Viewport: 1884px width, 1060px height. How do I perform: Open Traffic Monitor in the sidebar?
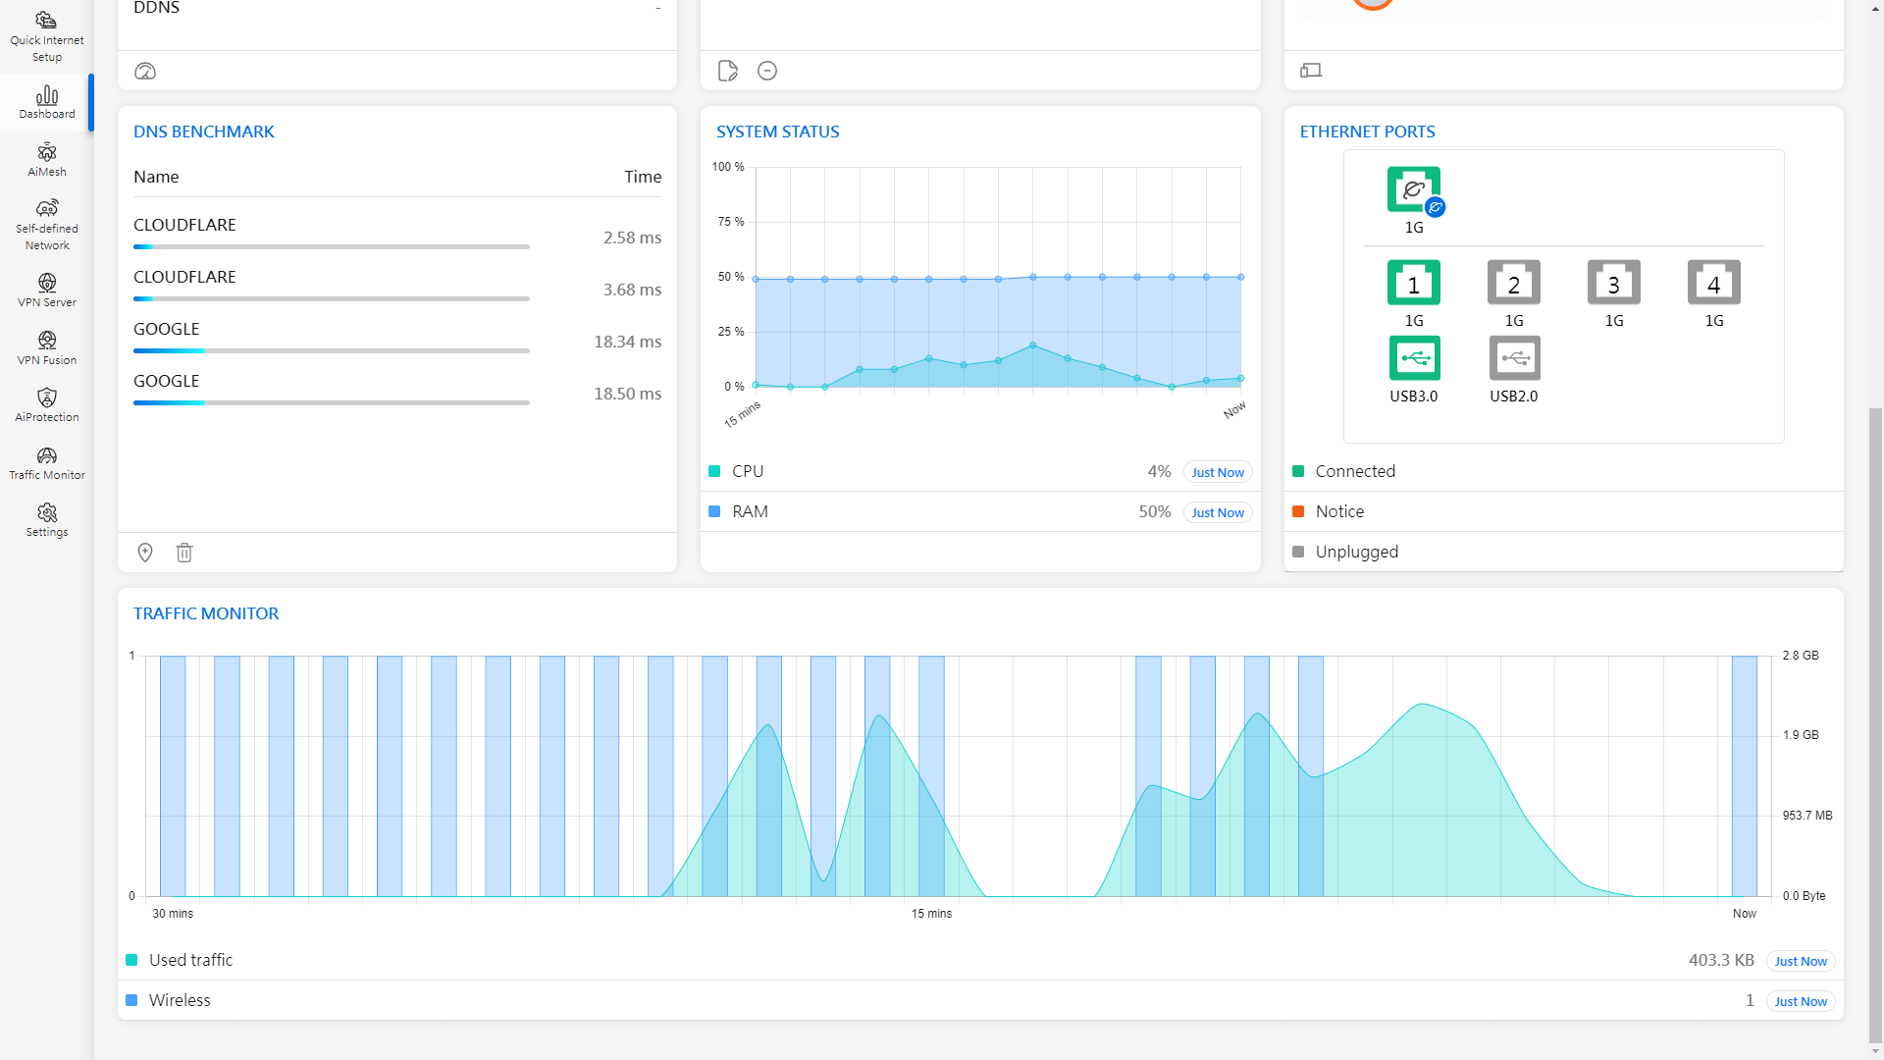[47, 462]
